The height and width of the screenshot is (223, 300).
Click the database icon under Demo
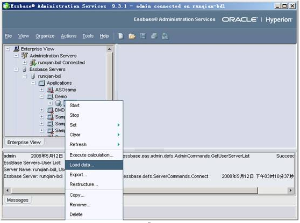[x=59, y=103]
